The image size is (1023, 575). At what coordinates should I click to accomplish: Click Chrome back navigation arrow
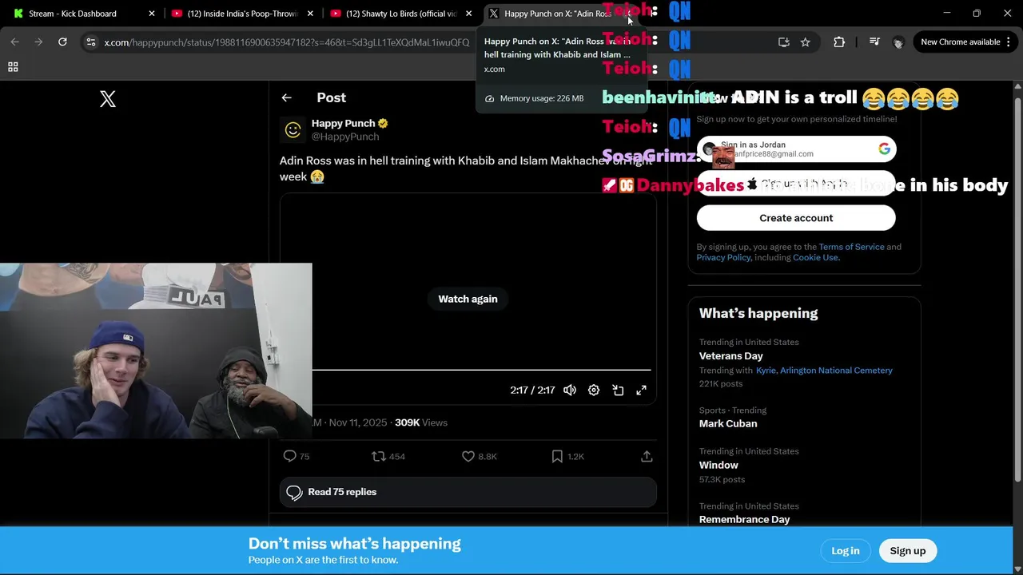[x=14, y=42]
